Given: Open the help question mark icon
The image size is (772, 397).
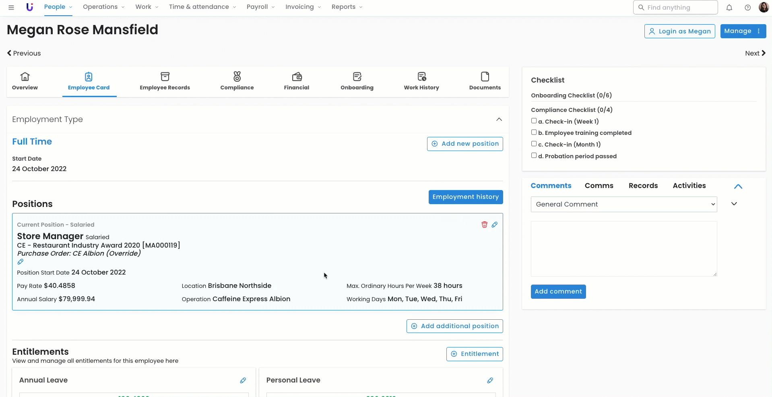Looking at the screenshot, I should (x=747, y=8).
